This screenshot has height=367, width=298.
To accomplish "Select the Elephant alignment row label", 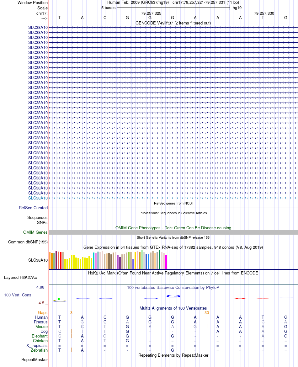I will (x=40, y=336).
